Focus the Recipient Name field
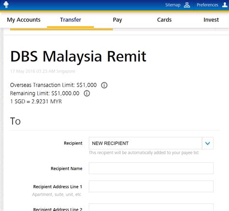 click(151, 168)
